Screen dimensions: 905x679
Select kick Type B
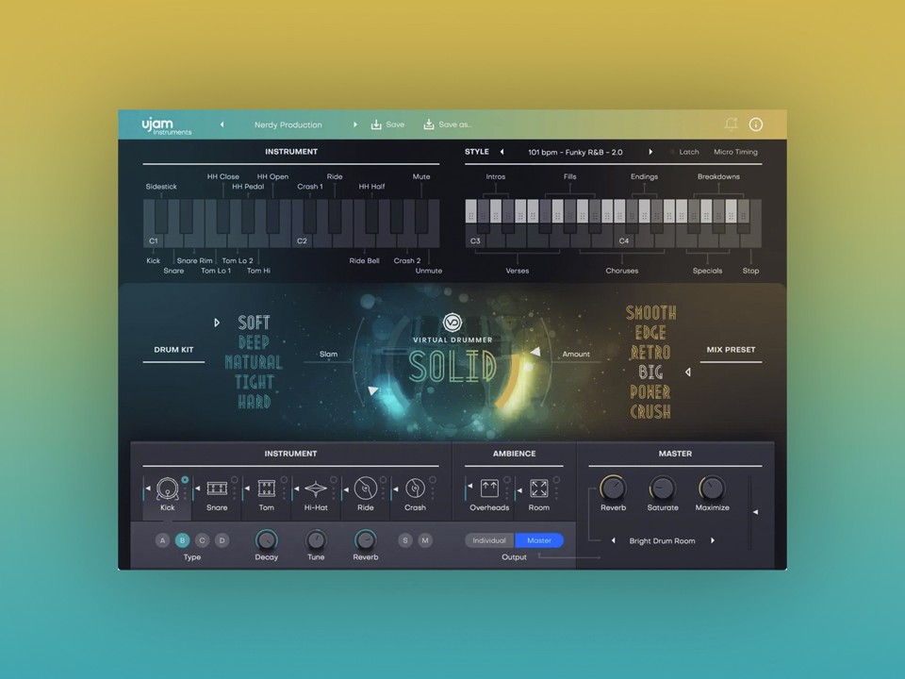click(x=182, y=540)
